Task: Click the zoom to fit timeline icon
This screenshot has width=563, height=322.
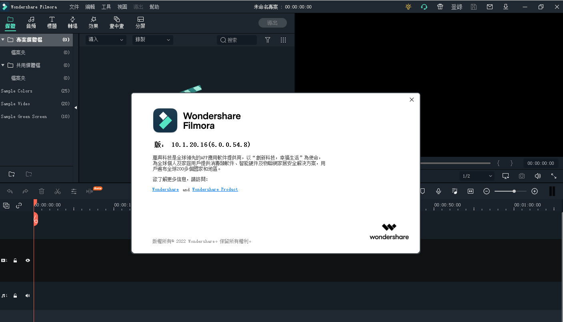Action: pyautogui.click(x=471, y=191)
